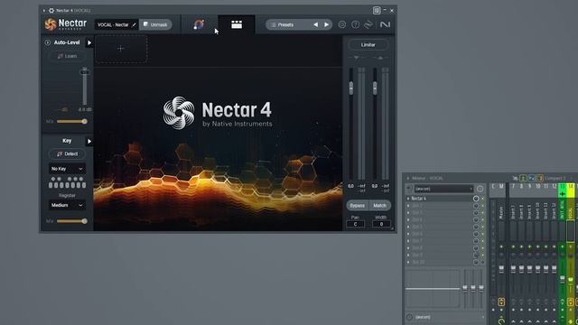The image size is (578, 325).
Task: Click the mixer output clock icon
Action: pyautogui.click(x=409, y=317)
